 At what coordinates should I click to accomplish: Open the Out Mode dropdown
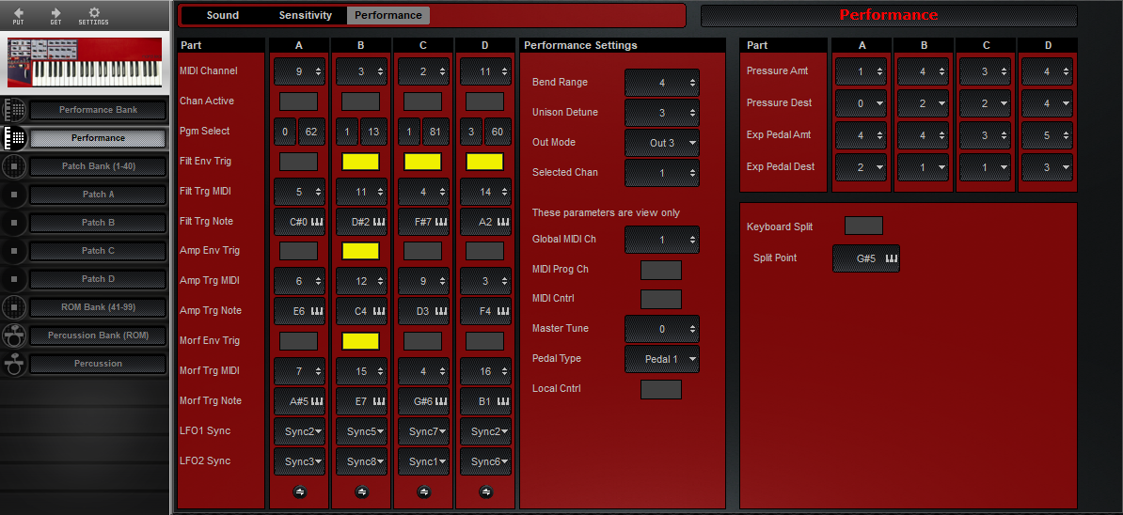662,143
